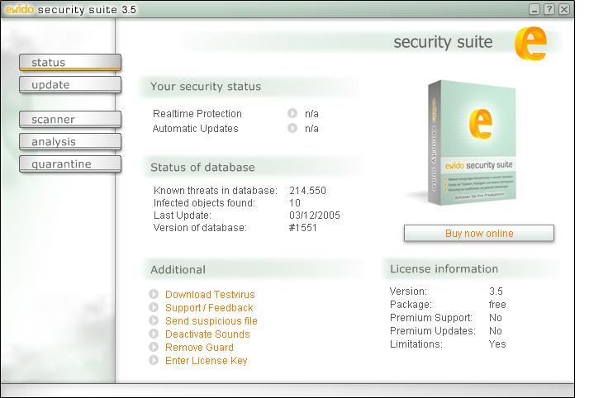
Task: Click the Additional section heading
Action: [178, 269]
